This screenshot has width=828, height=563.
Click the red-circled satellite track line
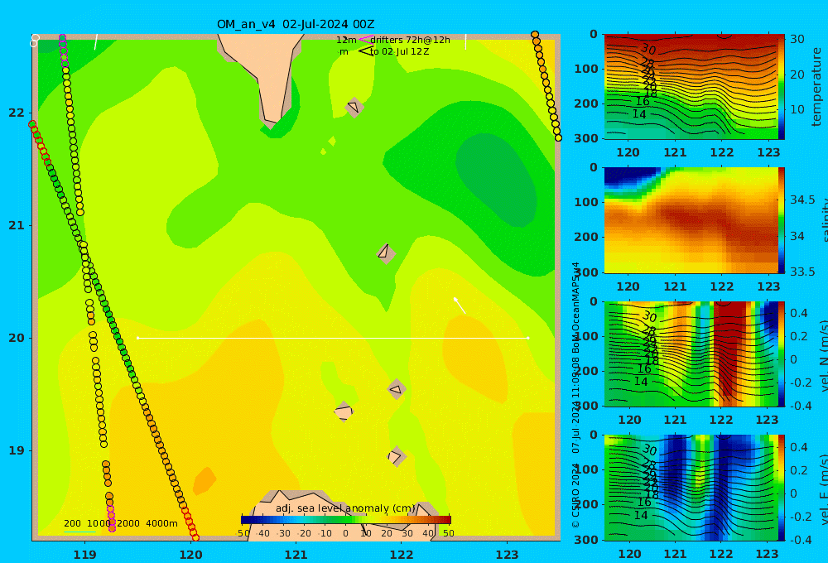[113, 330]
